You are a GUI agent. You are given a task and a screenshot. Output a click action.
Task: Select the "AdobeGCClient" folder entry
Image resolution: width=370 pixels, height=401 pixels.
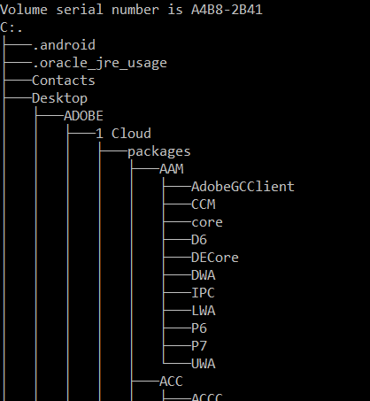pos(243,187)
